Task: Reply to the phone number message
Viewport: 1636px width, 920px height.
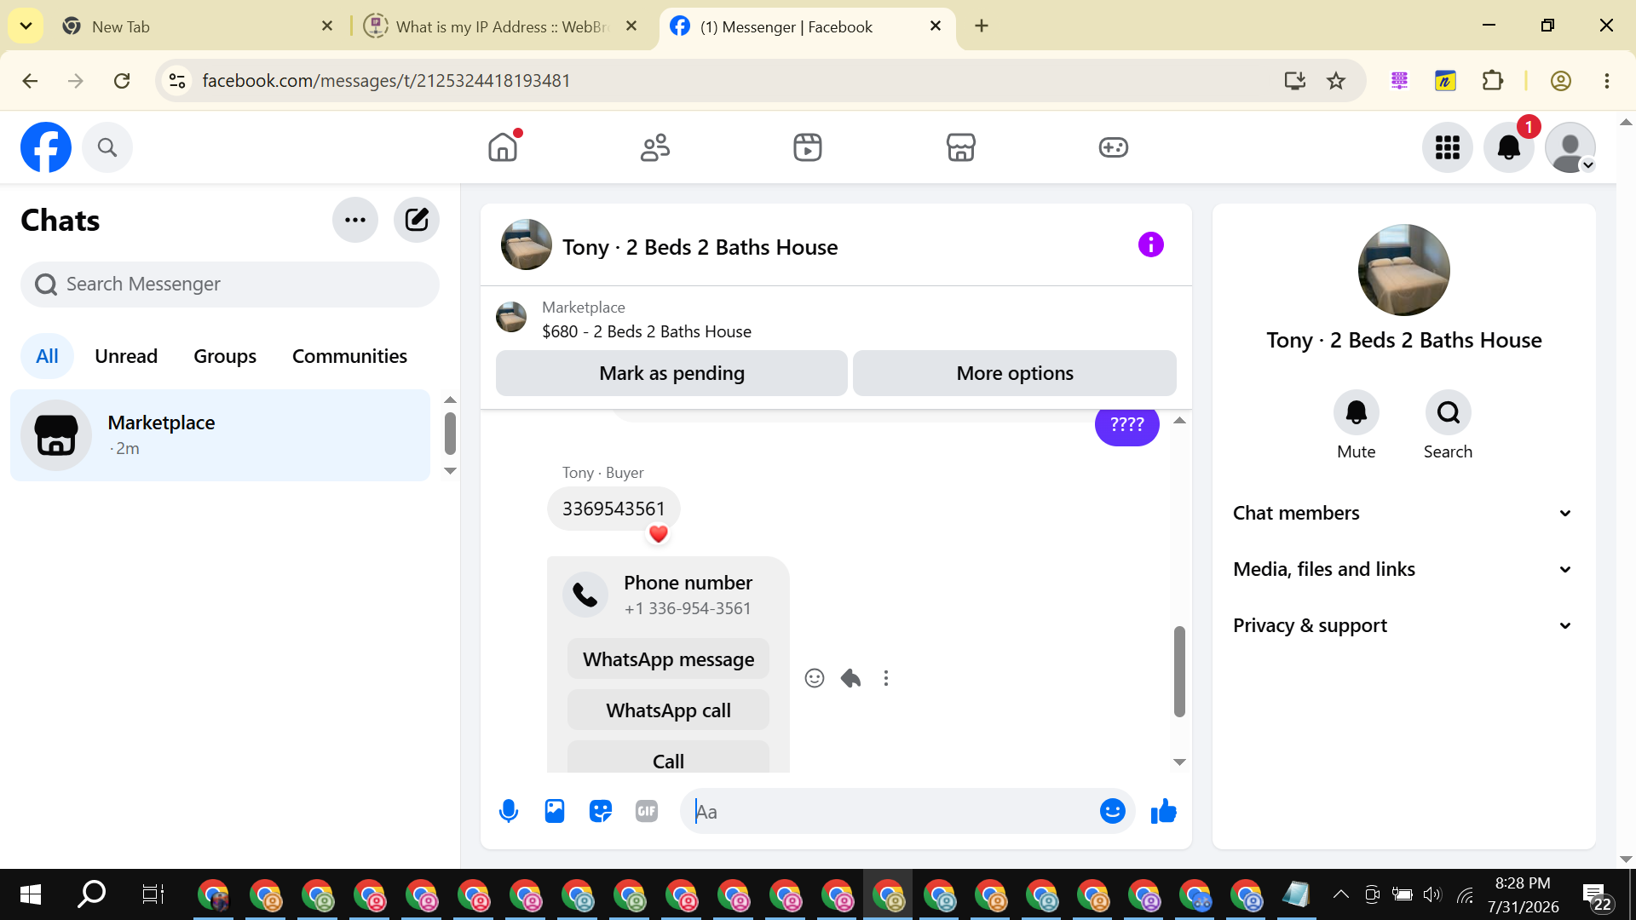Action: 850,678
